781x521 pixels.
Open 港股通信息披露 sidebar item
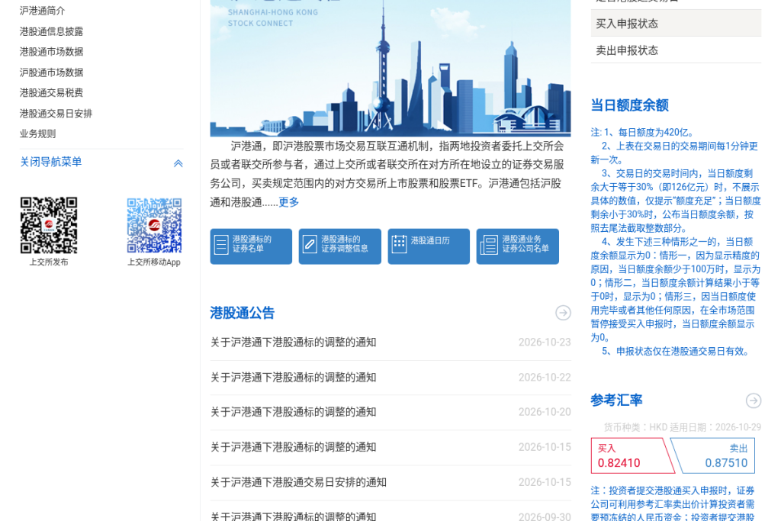(x=51, y=31)
